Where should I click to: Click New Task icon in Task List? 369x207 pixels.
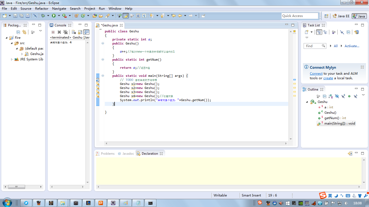point(307,32)
